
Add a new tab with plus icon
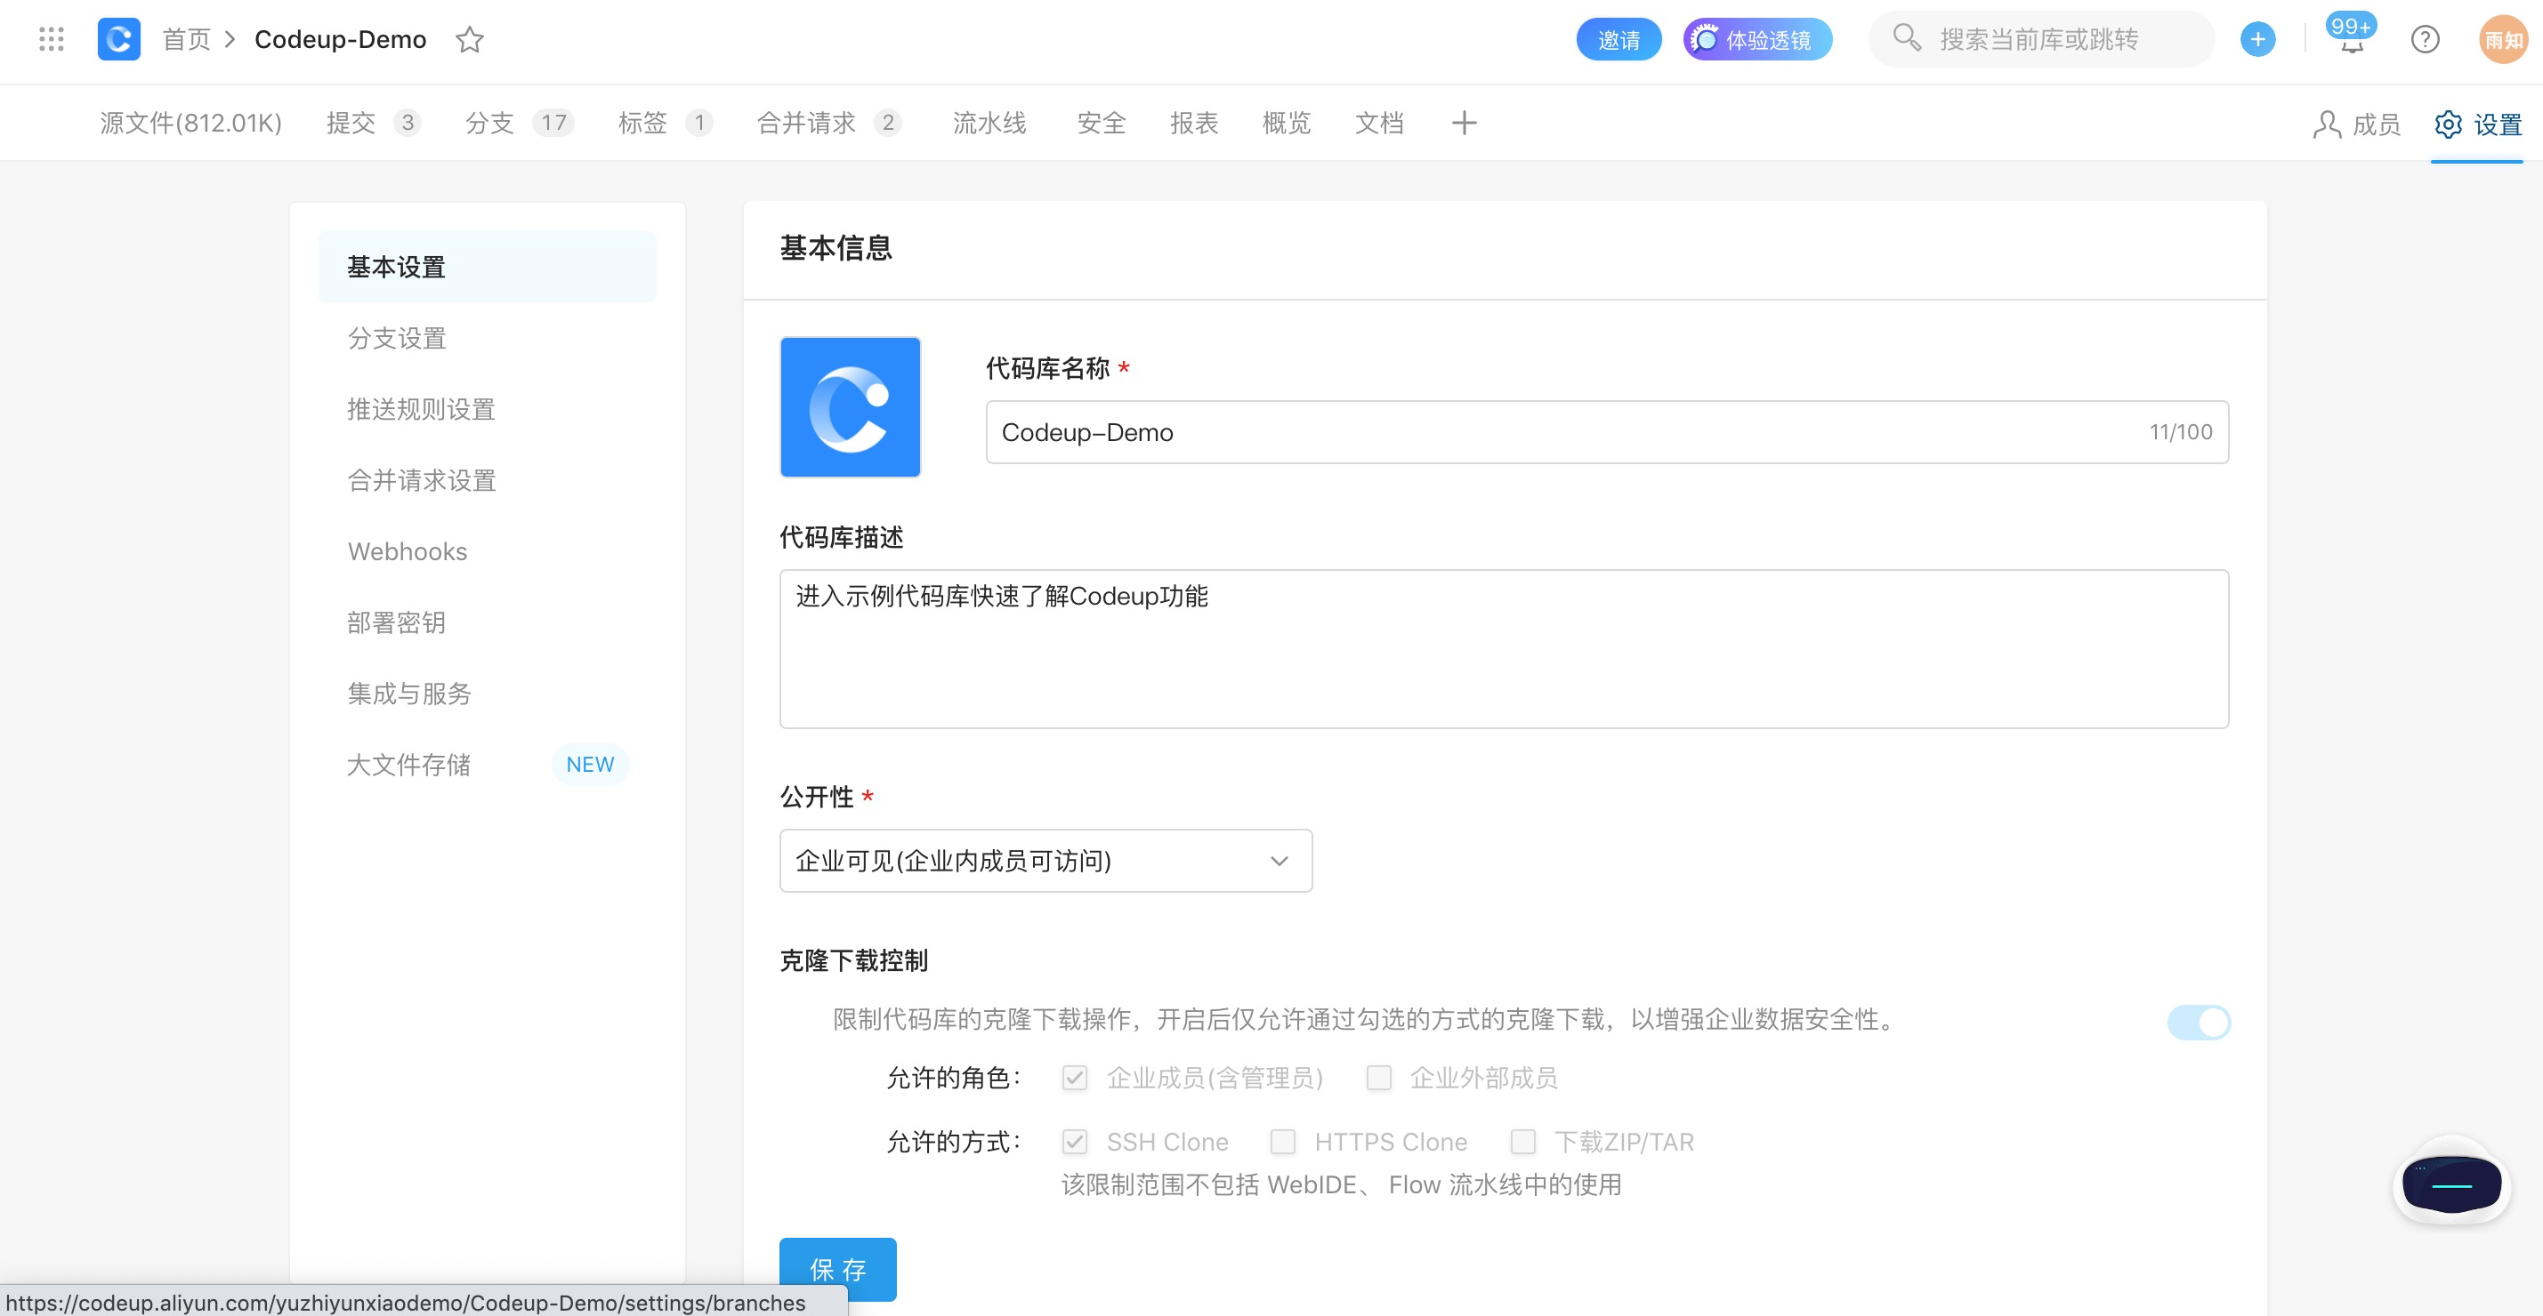pos(1464,123)
